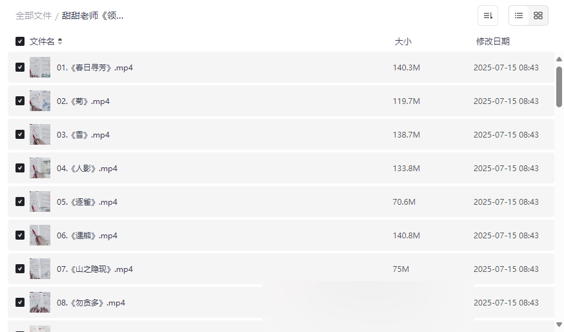Uncheck checkbox for 05.《逐雀》.mp4
The height and width of the screenshot is (332, 564).
click(20, 202)
